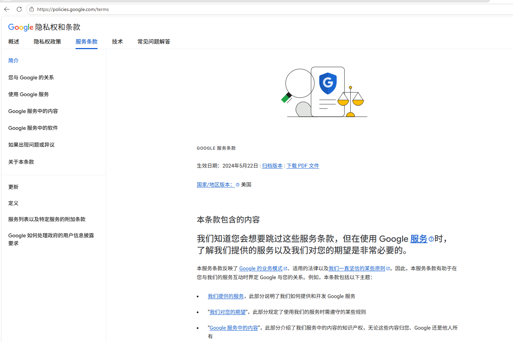
Task: Open the 归档版本 link
Action: (x=272, y=166)
